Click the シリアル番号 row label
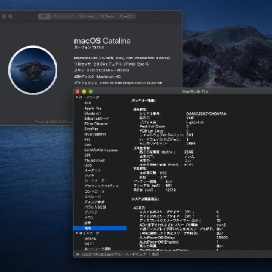 click(150, 114)
